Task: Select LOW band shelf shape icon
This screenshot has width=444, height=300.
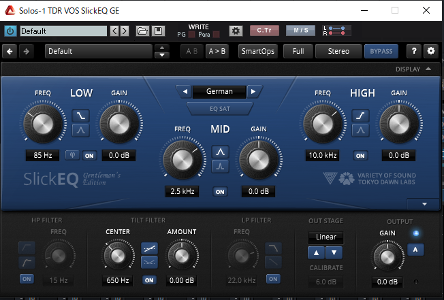Action: point(81,116)
